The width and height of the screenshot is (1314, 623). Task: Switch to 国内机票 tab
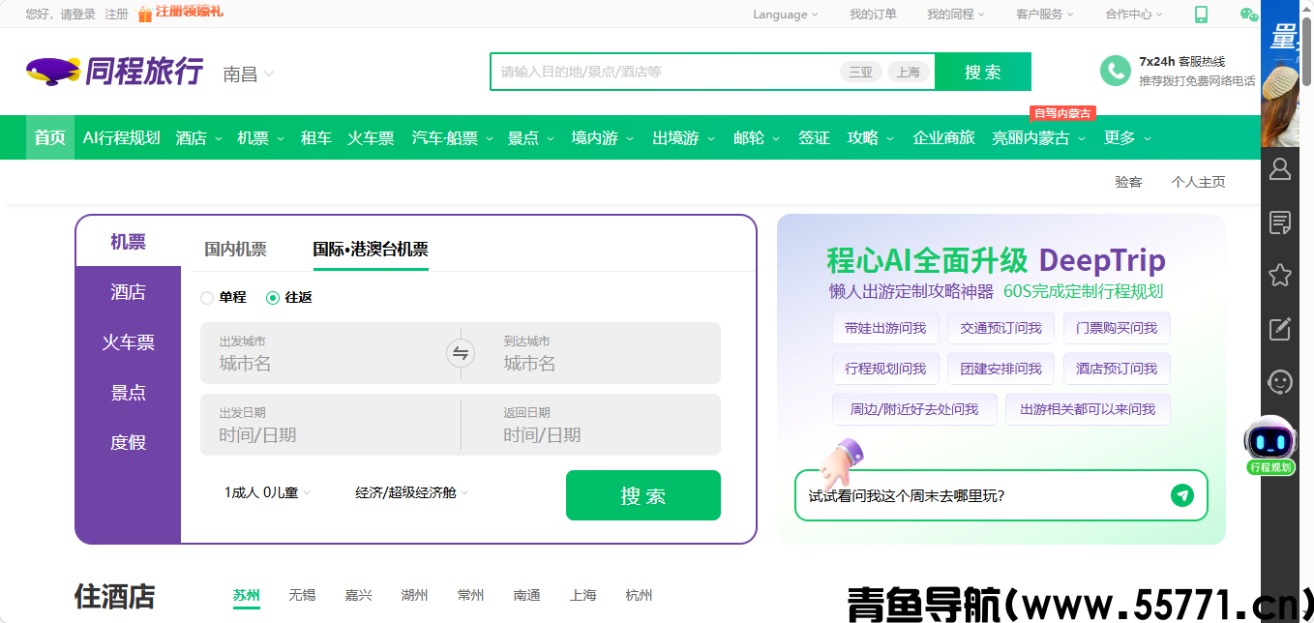[235, 250]
